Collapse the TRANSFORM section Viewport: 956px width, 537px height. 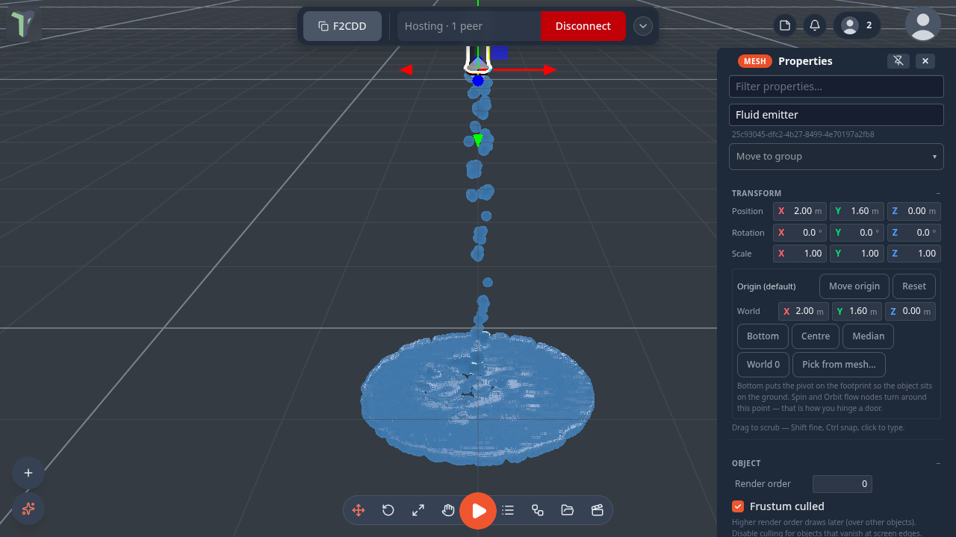938,193
